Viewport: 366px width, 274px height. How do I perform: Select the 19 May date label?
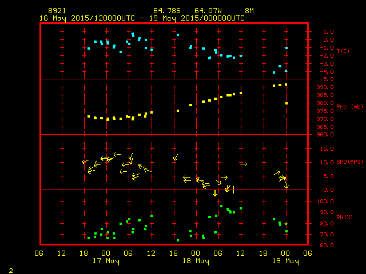[x=285, y=261]
